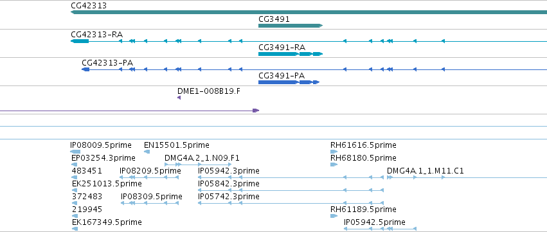Select the IP08309.5prime EST label
Viewport: 547px width, 232px height.
point(152,197)
